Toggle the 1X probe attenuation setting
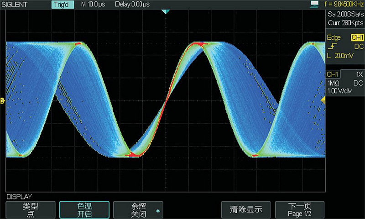This screenshot has height=219, width=365. click(359, 74)
